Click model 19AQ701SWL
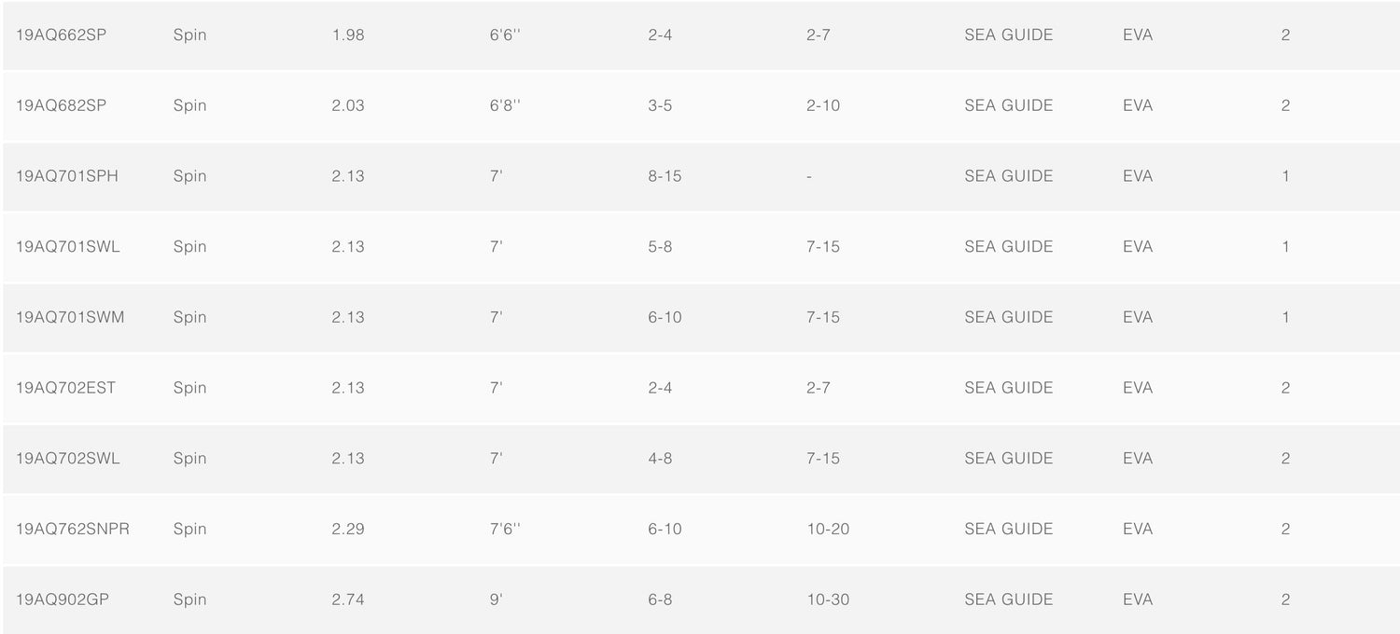The width and height of the screenshot is (1400, 634). pyautogui.click(x=68, y=247)
